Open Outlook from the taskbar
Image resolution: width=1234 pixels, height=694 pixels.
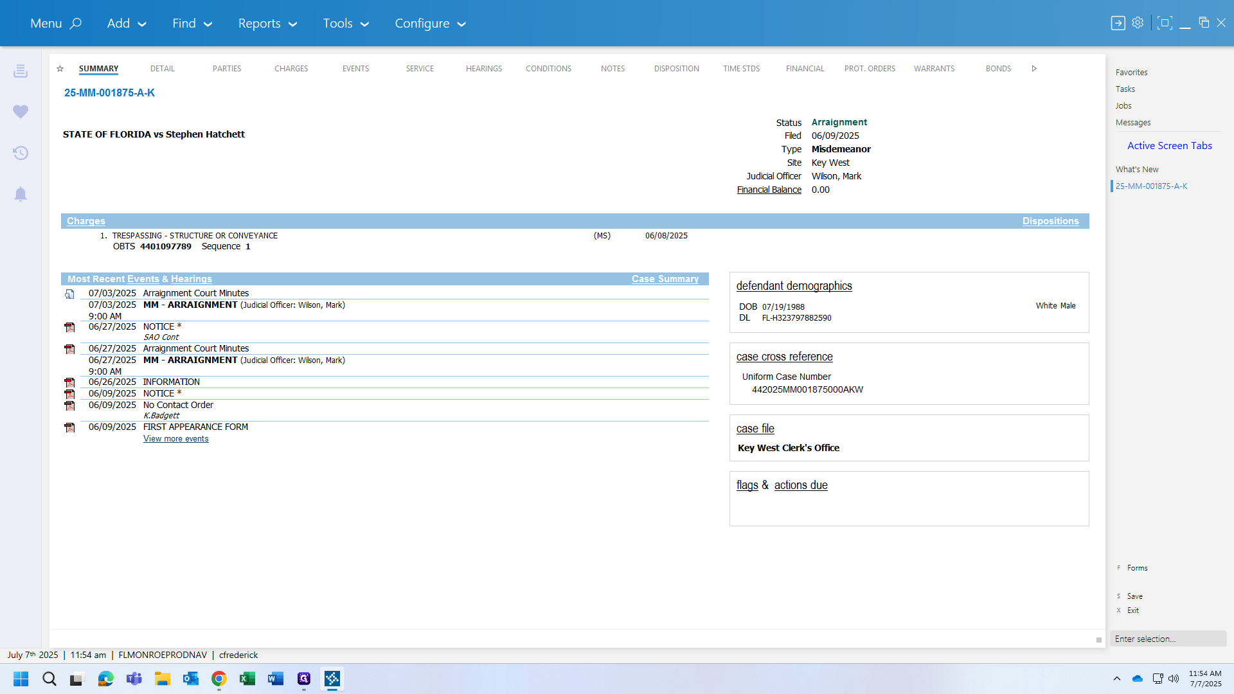pyautogui.click(x=190, y=679)
